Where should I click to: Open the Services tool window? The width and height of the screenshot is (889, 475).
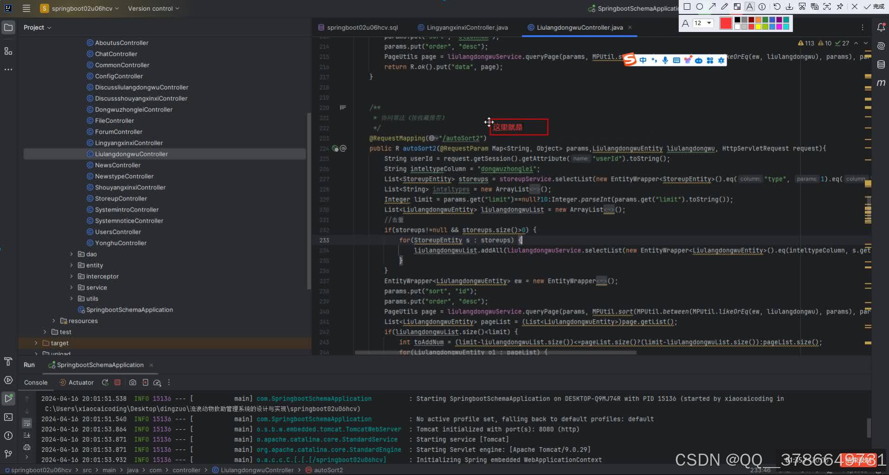(x=8, y=380)
